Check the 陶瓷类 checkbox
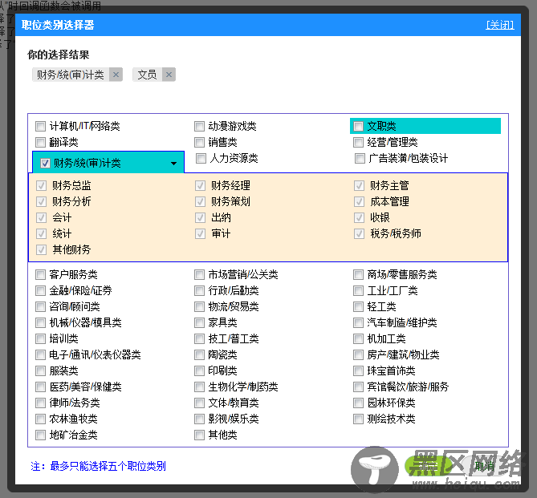Viewport: 537px width, 498px height. pyautogui.click(x=199, y=355)
